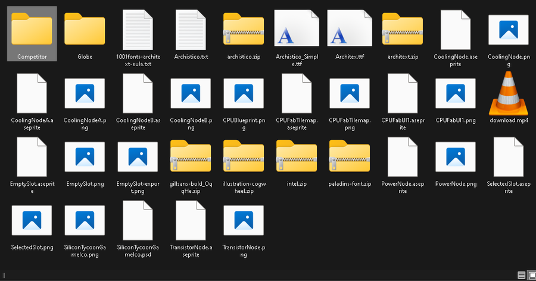Select the download.mp4 VLC video file
The width and height of the screenshot is (536, 281).
[509, 98]
